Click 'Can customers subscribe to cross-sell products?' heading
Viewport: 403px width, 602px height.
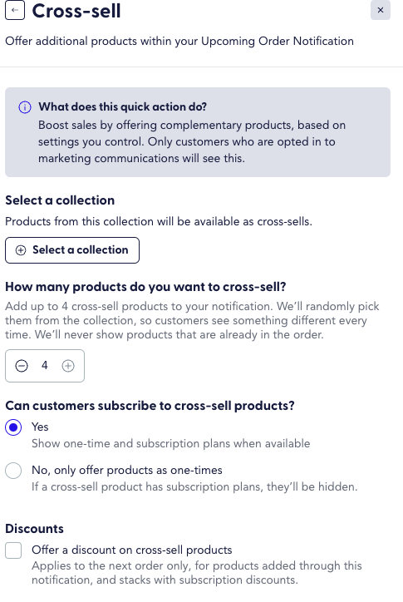pyautogui.click(x=150, y=406)
